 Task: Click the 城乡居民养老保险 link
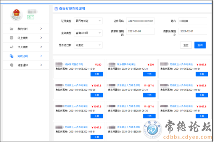[x=126, y=64]
